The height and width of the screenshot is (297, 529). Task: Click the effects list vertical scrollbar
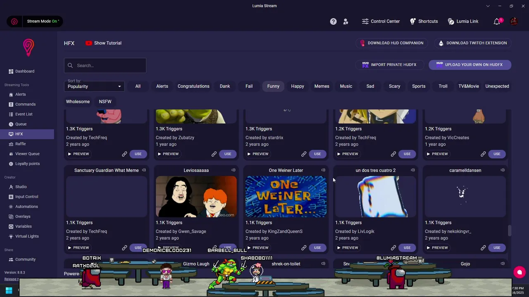coord(510,231)
